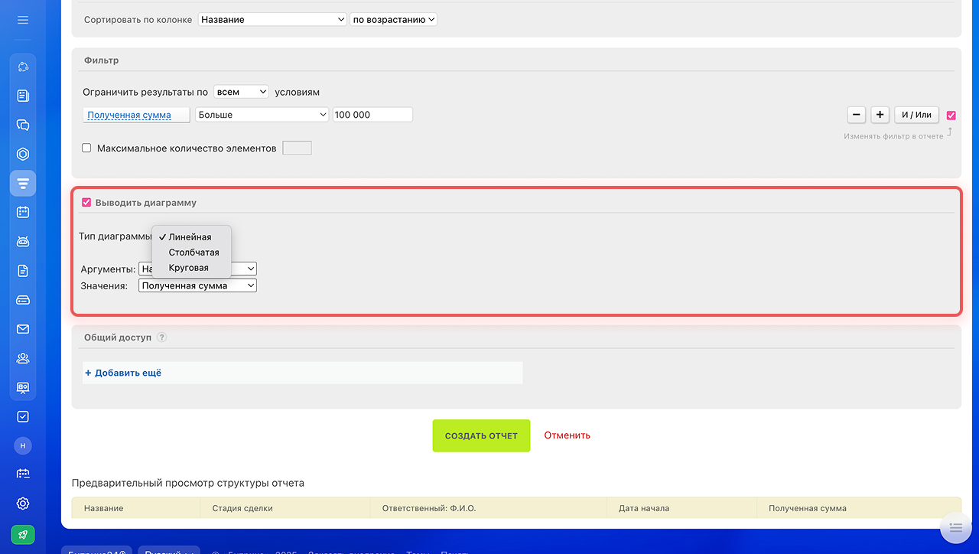Open the presentation board icon in the sidebar
The height and width of the screenshot is (554, 979).
[x=23, y=387]
